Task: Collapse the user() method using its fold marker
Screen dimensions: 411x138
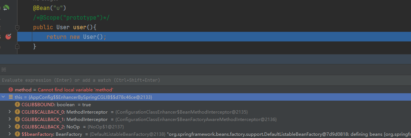Action: [x=17, y=27]
